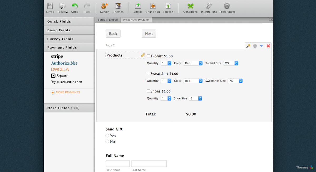This screenshot has height=172, width=316.
Task: Expand the Basic Fields section
Action: pyautogui.click(x=69, y=30)
